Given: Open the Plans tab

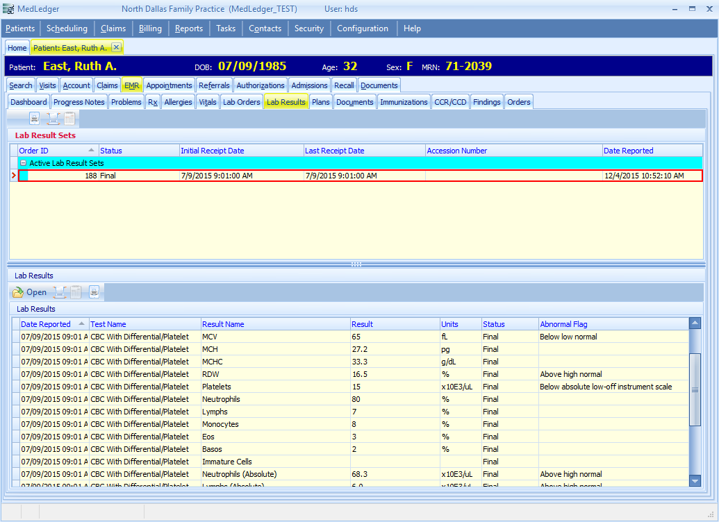Looking at the screenshot, I should tap(321, 102).
